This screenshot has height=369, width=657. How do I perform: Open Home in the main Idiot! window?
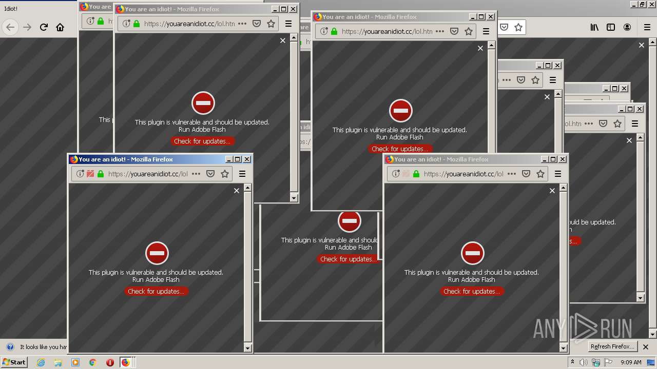click(x=60, y=27)
